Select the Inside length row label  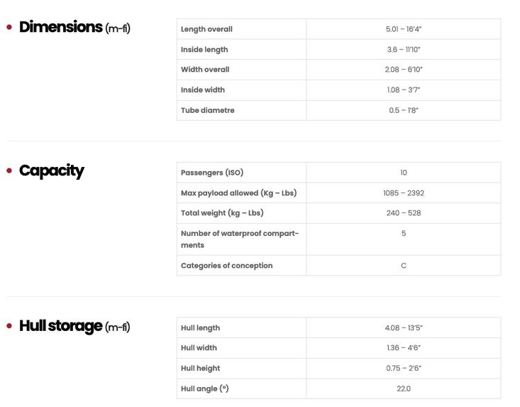pyautogui.click(x=204, y=50)
